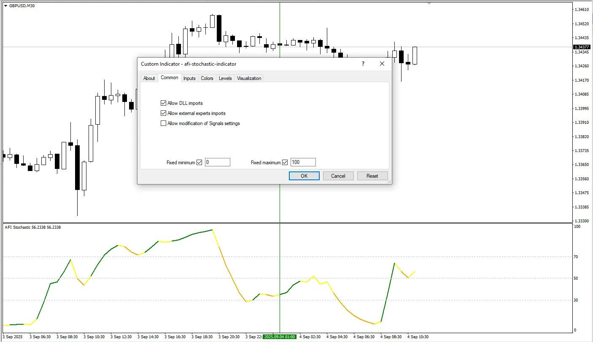Confirm settings with the OK button

click(304, 176)
